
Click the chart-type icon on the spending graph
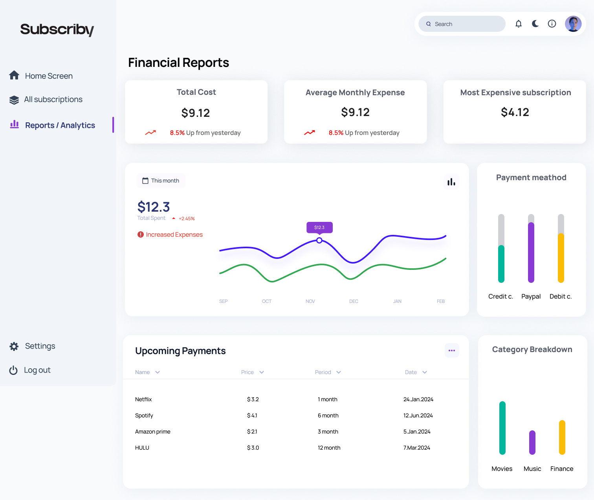point(451,181)
